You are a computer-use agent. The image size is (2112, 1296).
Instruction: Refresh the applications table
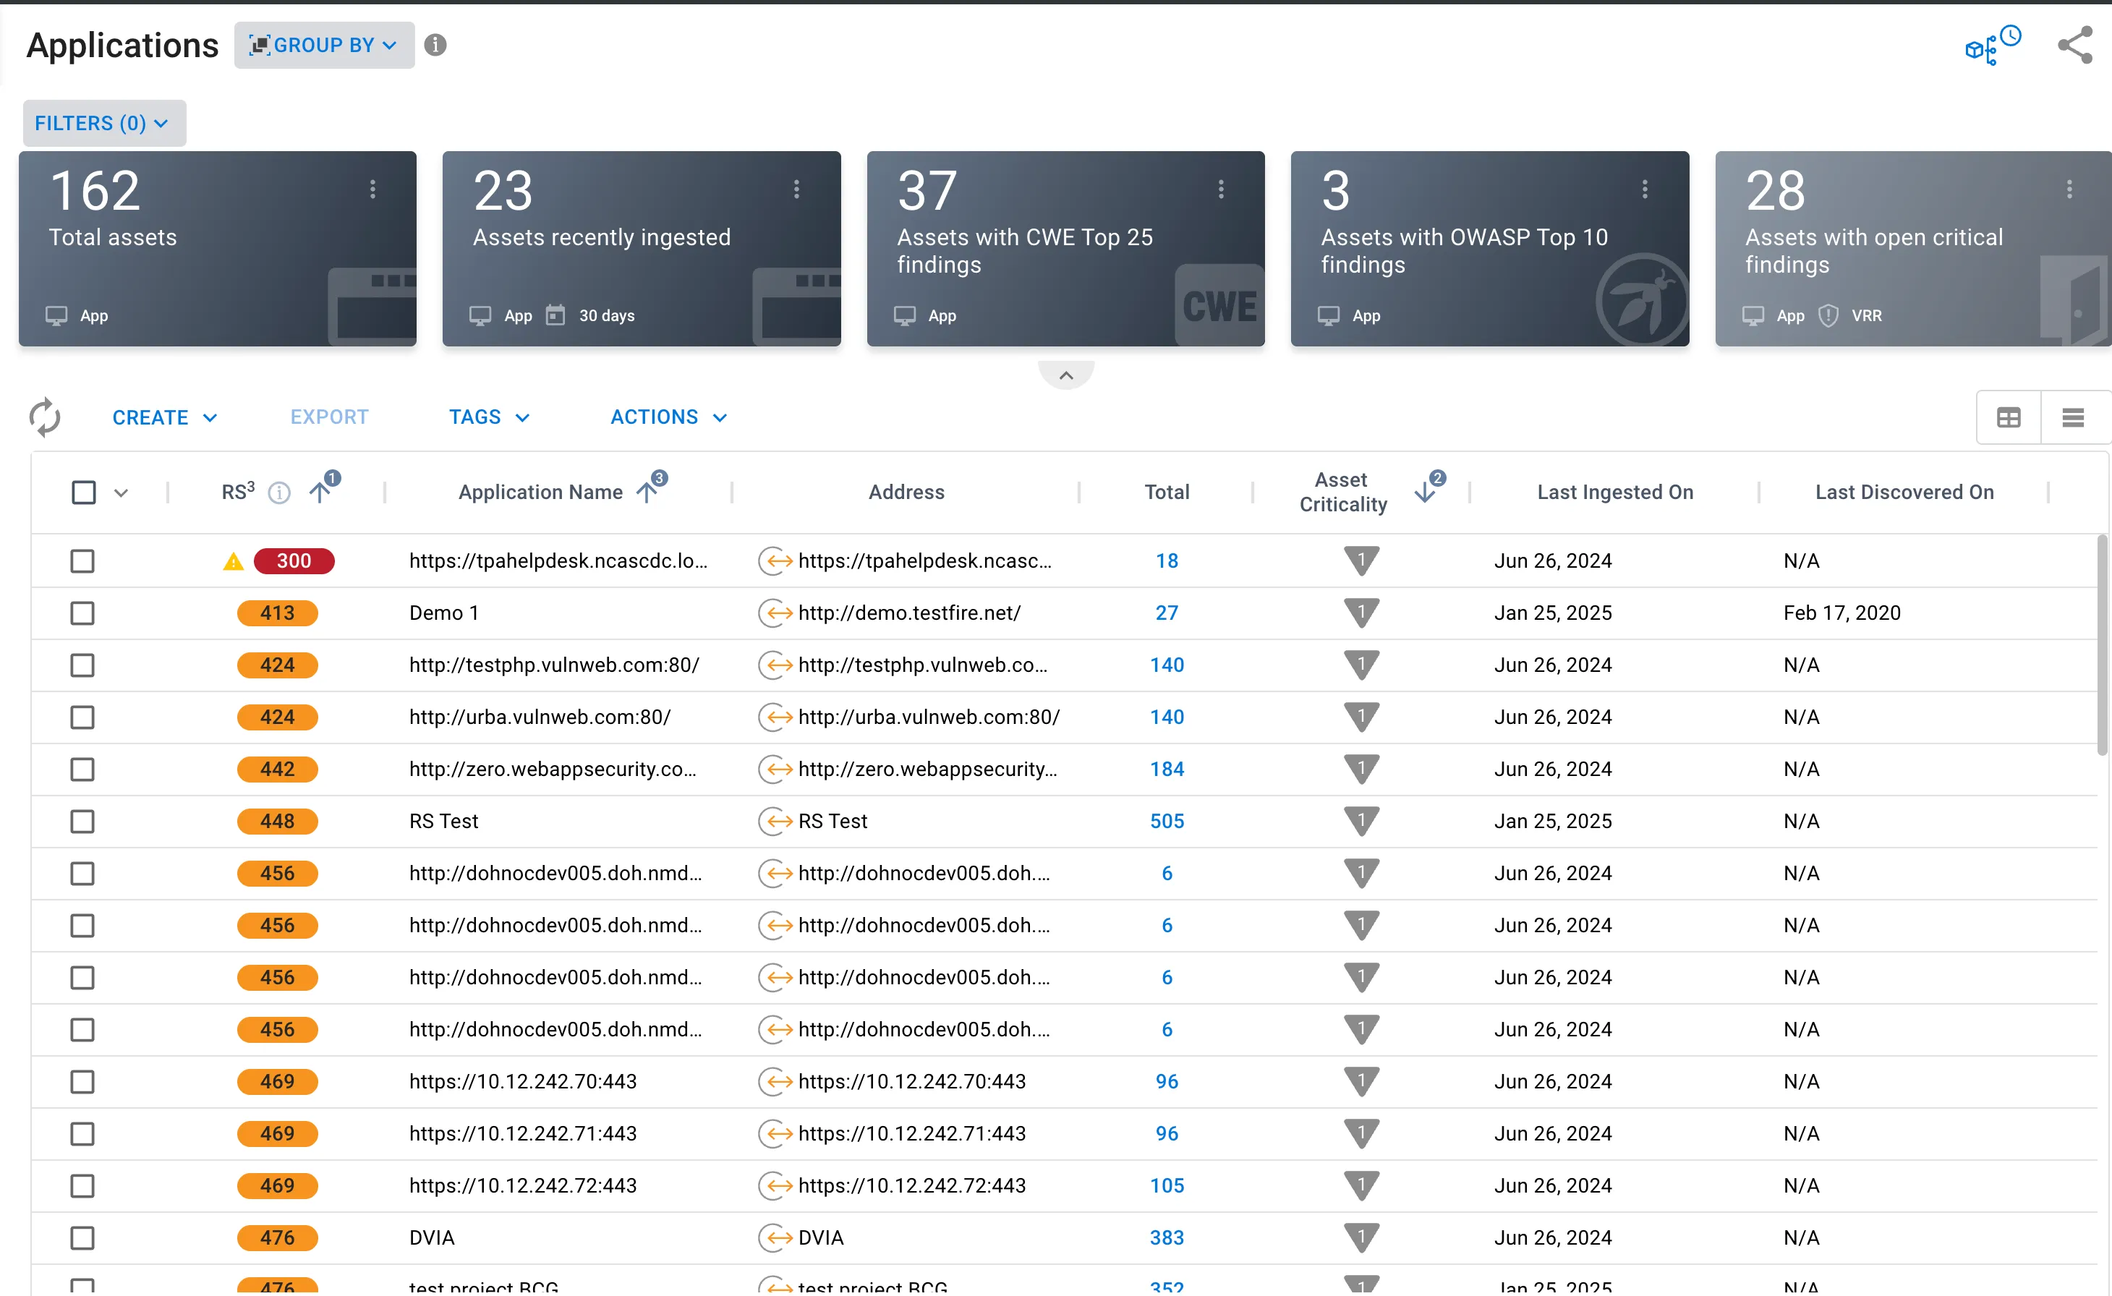tap(45, 417)
